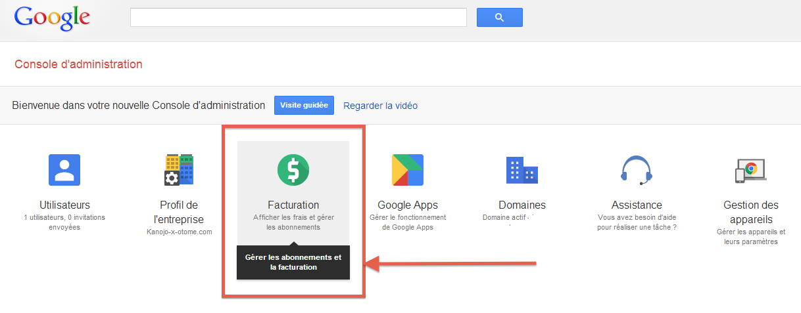Open the Profil de l'entreprise building icon
Screen dimensions: 801x313
click(x=178, y=170)
